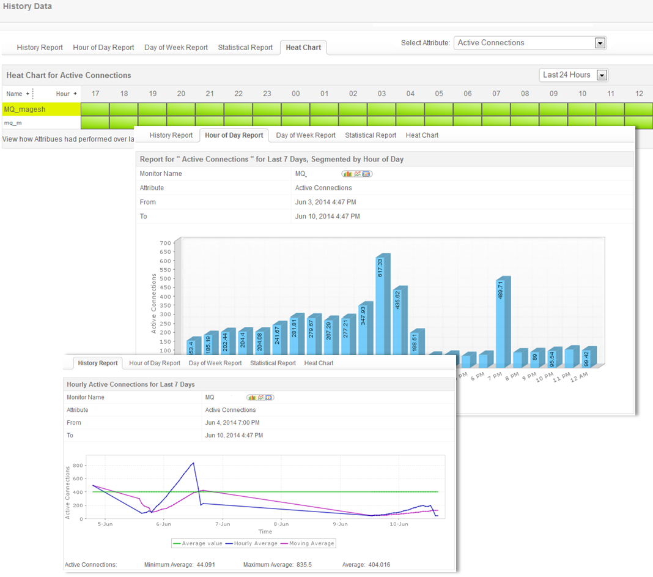Click heat cell for hour 03 of MQ_magesh

click(x=382, y=110)
